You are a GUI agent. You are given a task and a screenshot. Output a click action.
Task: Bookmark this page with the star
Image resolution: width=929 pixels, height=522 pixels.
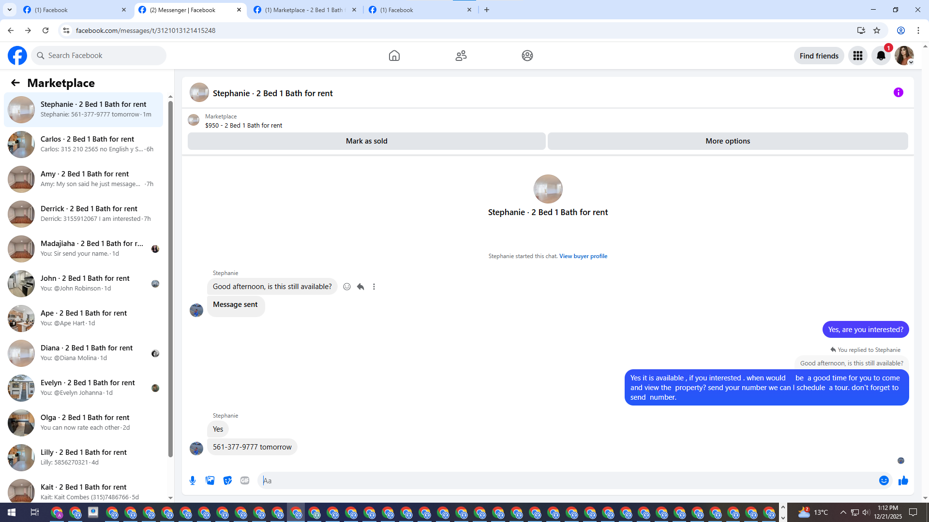(x=877, y=30)
